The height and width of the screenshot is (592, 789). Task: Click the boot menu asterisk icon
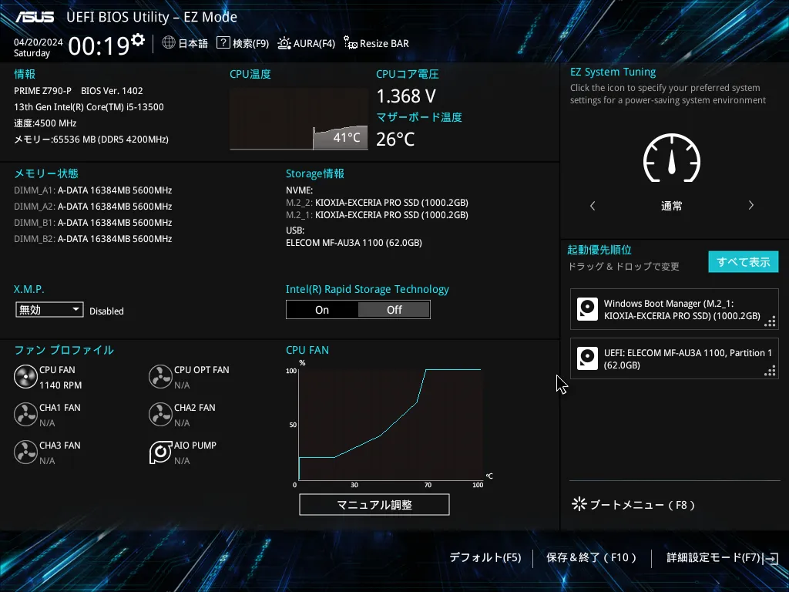(579, 504)
